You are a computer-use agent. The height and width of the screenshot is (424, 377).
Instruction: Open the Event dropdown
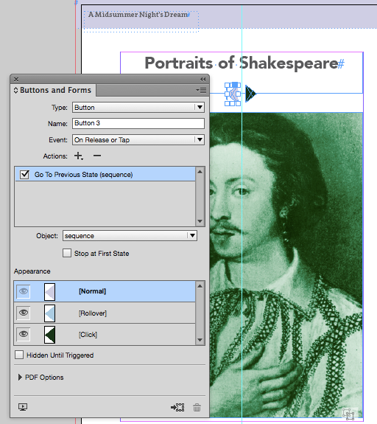138,140
